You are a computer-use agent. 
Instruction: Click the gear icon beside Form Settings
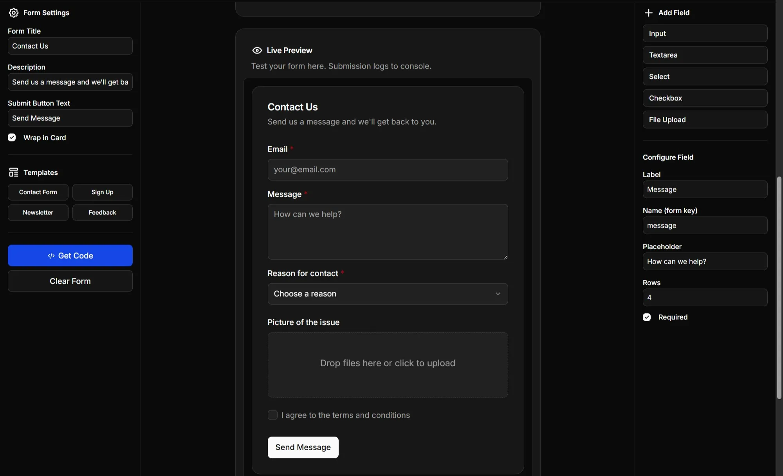point(13,13)
